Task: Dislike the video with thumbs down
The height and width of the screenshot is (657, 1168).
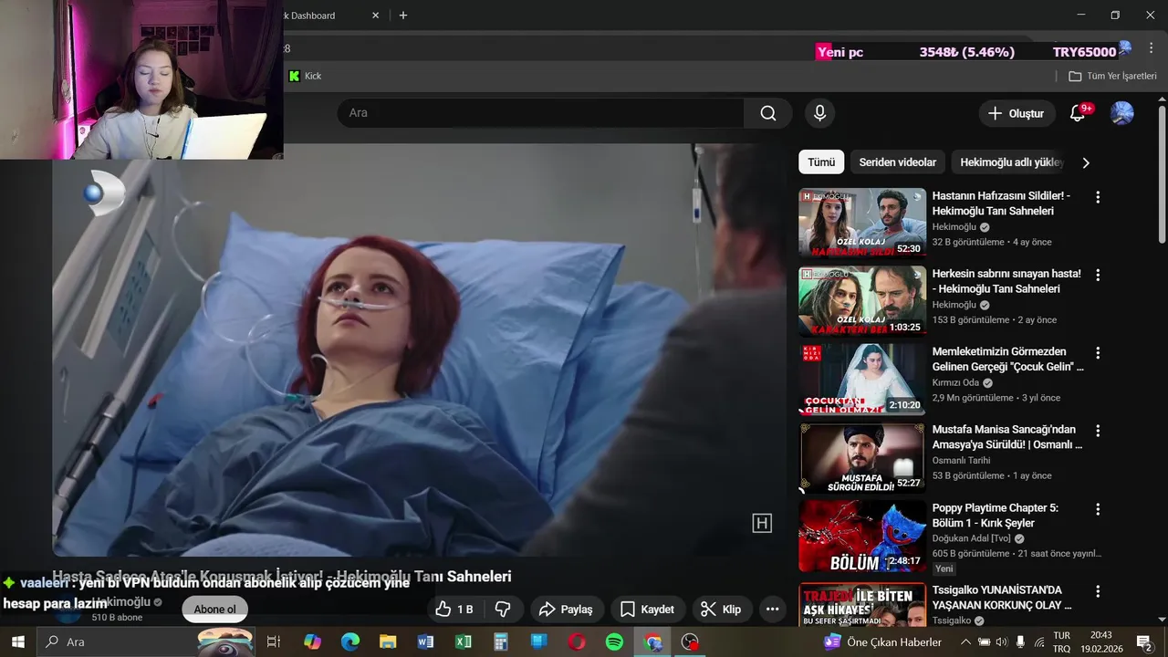Action: [503, 610]
